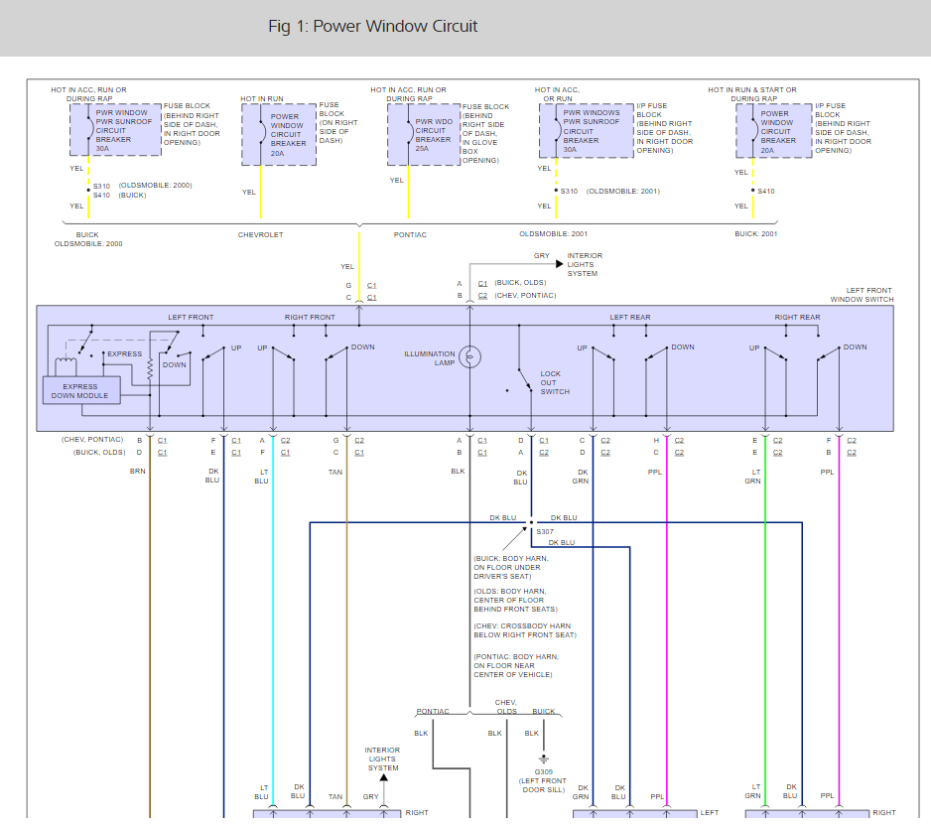931x829 pixels.
Task: Click the '(CHEV, PONTIAC)' connector row label
Action: (x=92, y=440)
